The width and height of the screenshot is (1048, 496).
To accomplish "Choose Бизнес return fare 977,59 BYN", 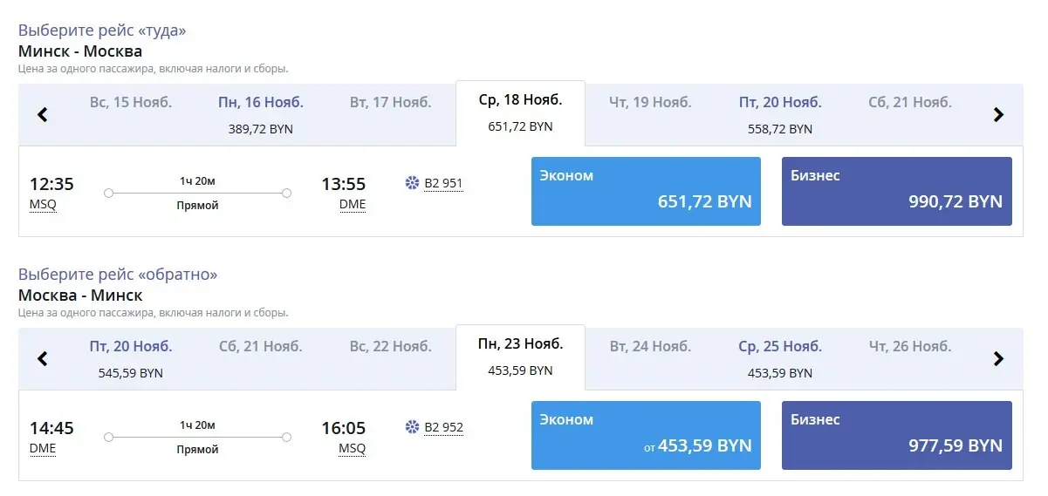I will click(x=897, y=435).
